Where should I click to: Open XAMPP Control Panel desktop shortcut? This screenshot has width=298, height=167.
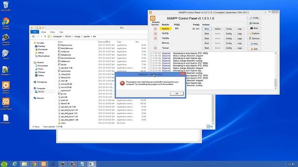coord(6,104)
